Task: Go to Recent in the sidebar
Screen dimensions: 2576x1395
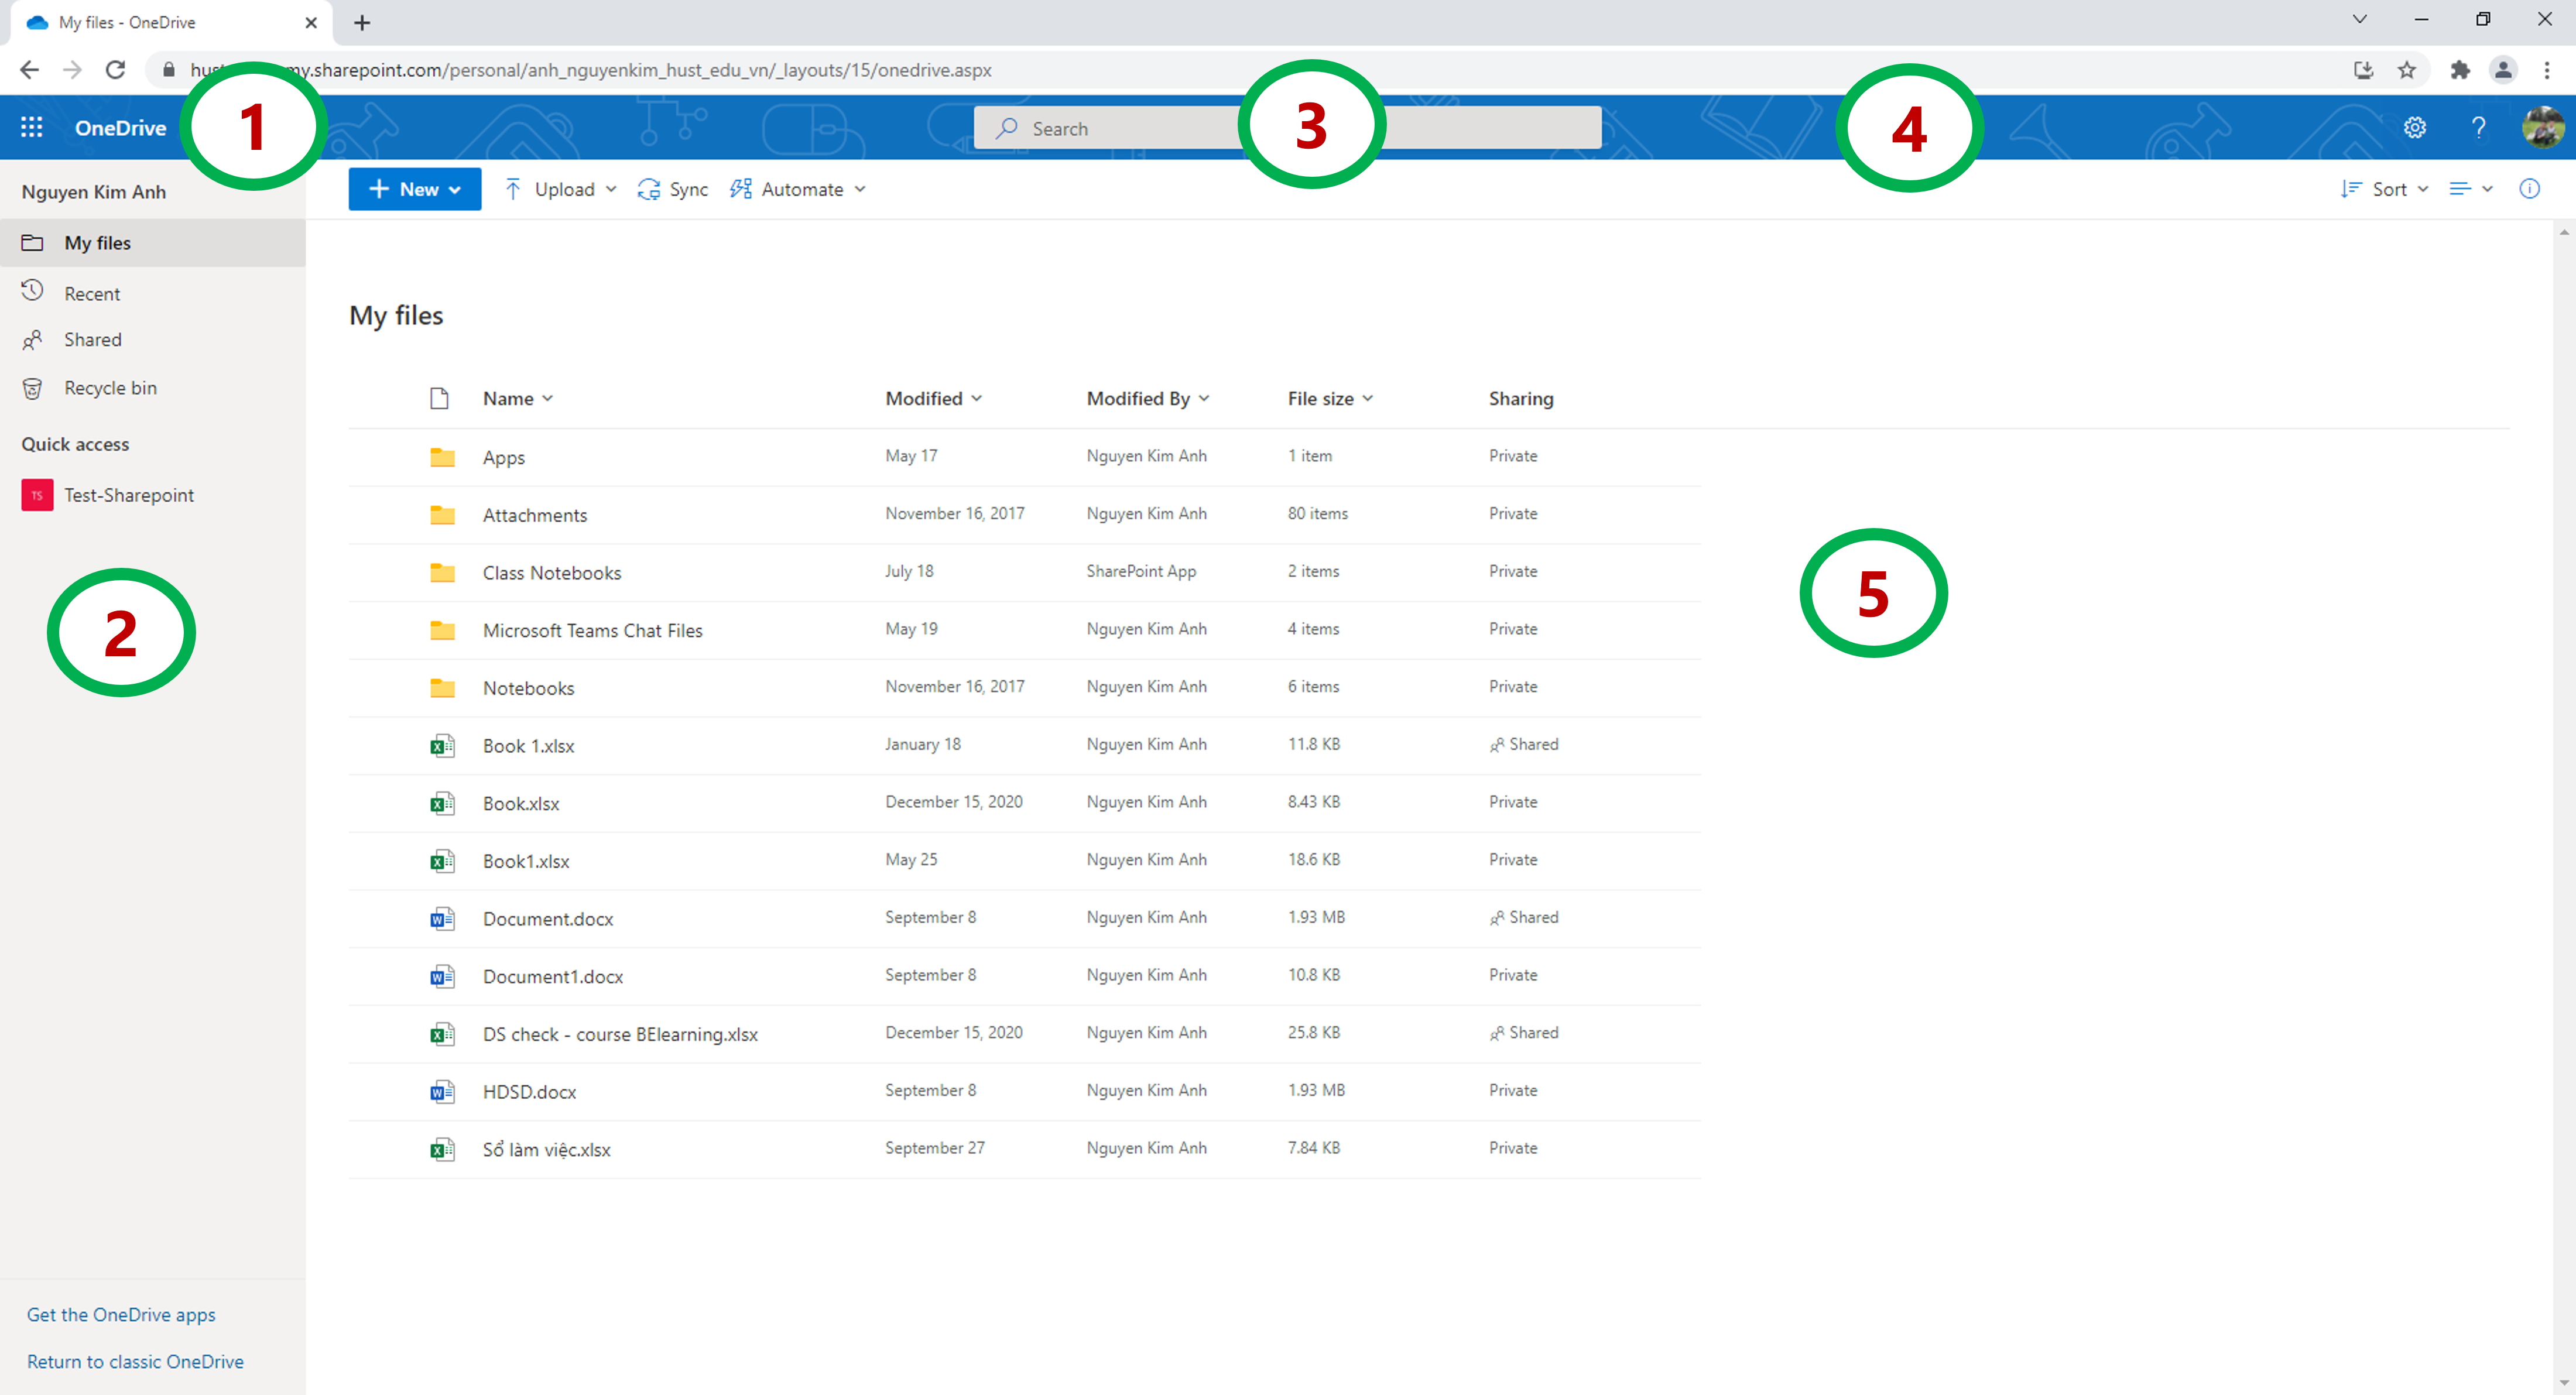Action: click(x=92, y=294)
